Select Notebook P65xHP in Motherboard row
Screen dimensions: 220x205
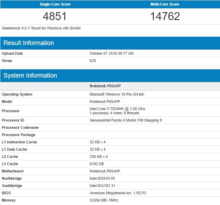pyautogui.click(x=105, y=171)
